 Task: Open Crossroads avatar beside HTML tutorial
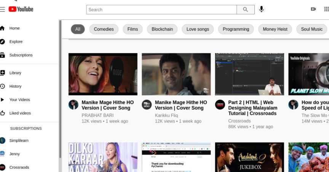tap(220, 105)
